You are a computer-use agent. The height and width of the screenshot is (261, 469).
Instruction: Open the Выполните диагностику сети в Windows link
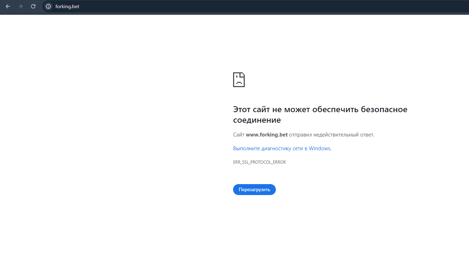282,148
